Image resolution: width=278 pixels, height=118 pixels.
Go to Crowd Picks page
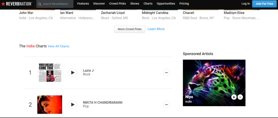(x=118, y=4)
